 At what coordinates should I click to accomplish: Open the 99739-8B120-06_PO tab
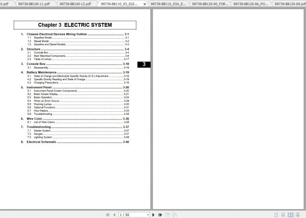pyautogui.click(x=251, y=4)
